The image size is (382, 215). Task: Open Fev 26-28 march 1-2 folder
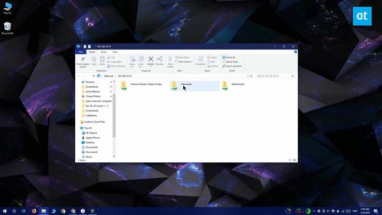[97, 106]
